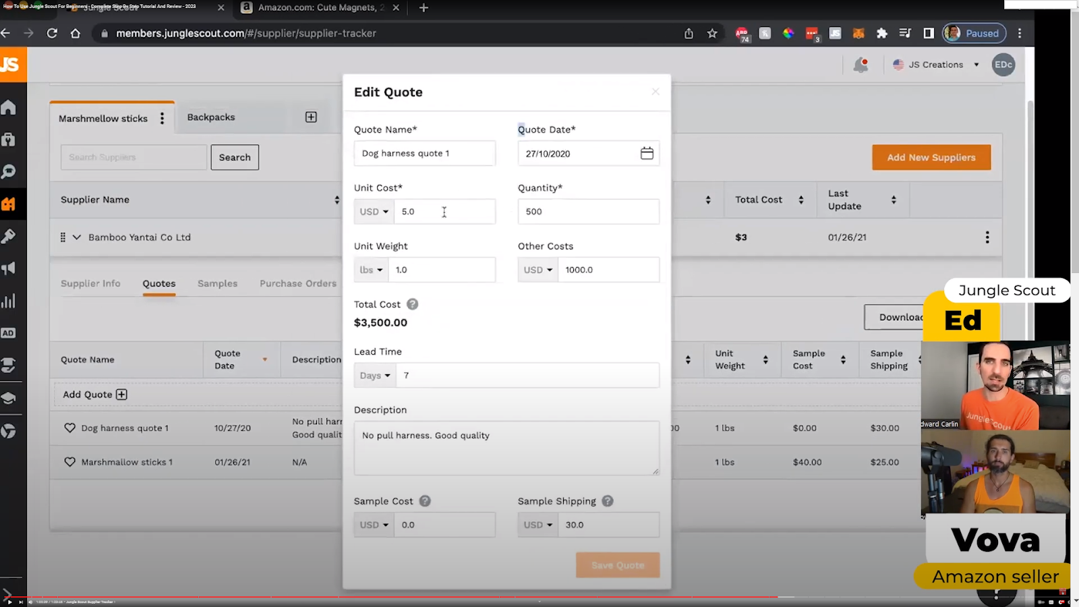Open the Sample Cost USD currency dropdown
The height and width of the screenshot is (607, 1079).
coord(374,525)
